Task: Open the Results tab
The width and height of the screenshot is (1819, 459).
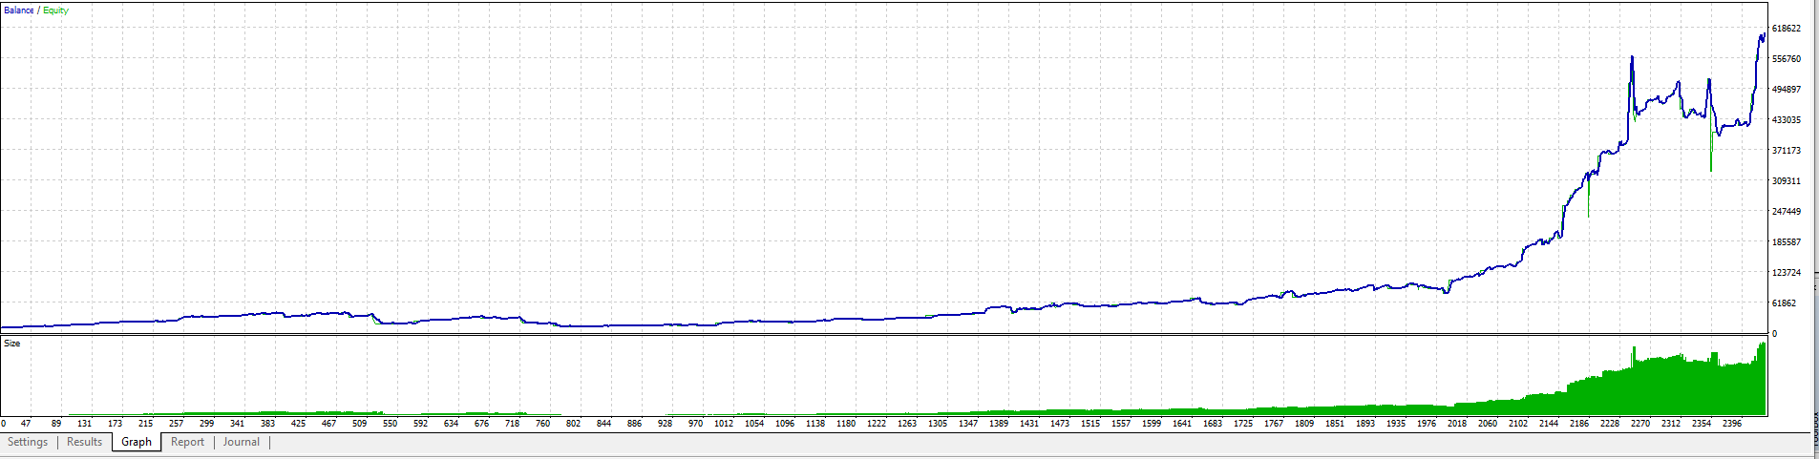Action: pyautogui.click(x=84, y=442)
